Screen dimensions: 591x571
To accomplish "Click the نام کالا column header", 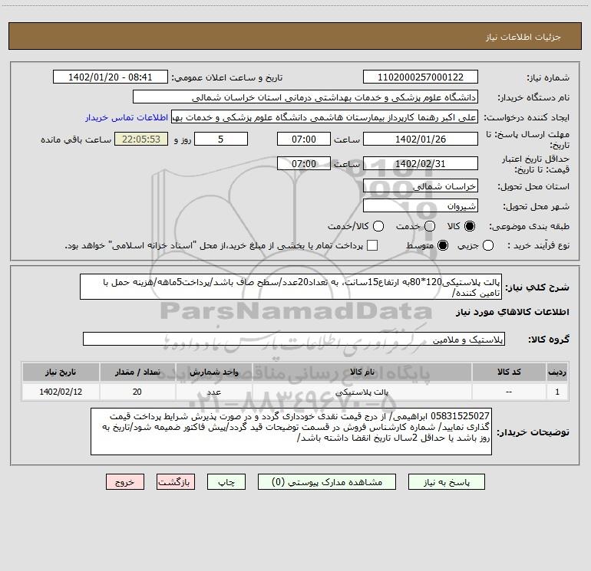I will pyautogui.click(x=362, y=372).
